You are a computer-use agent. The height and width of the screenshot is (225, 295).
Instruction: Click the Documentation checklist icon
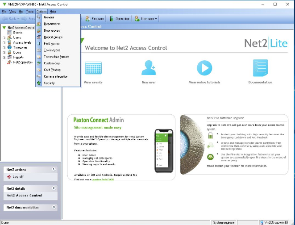click(x=260, y=68)
